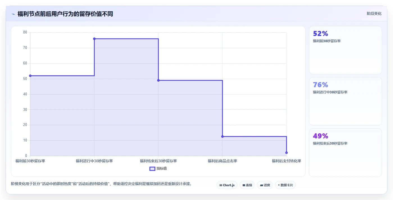Click the 76% value card
The image size is (393, 200).
pyautogui.click(x=346, y=101)
